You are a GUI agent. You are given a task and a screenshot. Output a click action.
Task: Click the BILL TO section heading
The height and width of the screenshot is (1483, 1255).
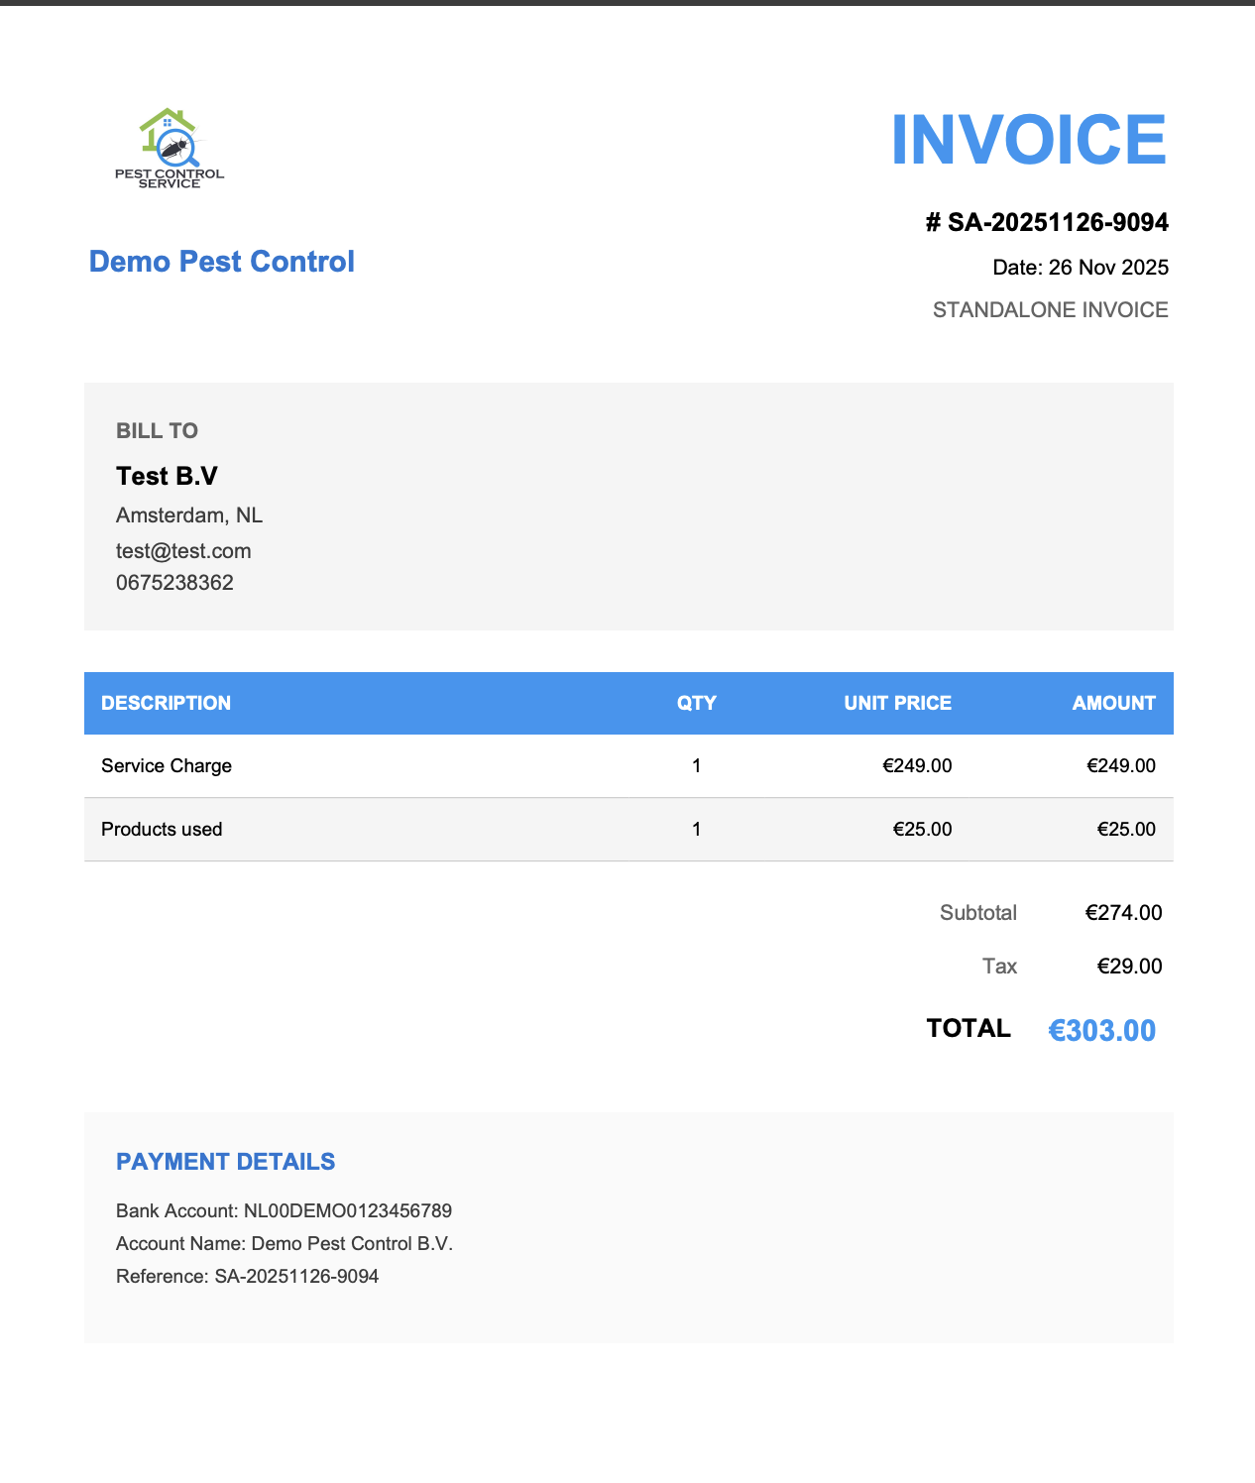157,431
